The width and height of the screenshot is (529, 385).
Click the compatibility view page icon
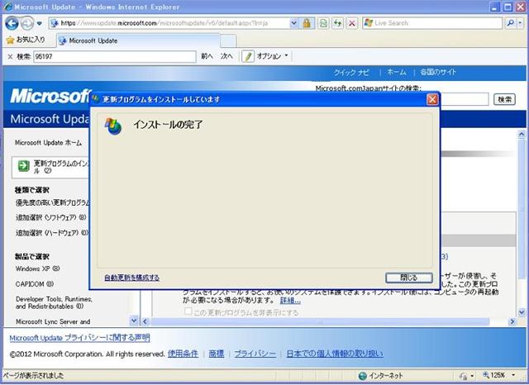323,23
